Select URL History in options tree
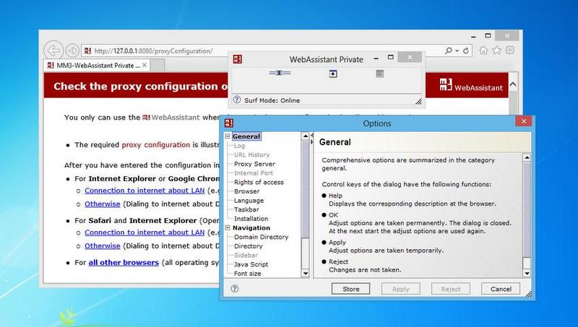The image size is (578, 327). [x=251, y=154]
